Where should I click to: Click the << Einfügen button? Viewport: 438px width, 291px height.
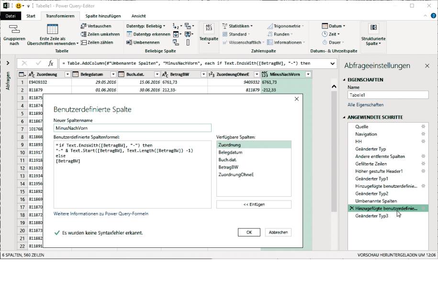click(254, 204)
